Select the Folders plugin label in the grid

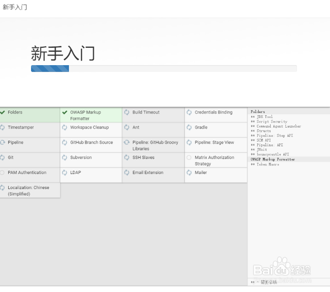tap(15, 112)
